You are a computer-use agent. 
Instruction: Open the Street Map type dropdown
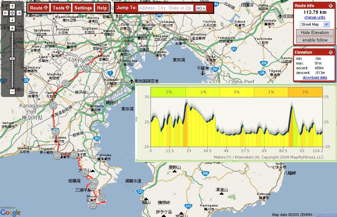coord(315,24)
